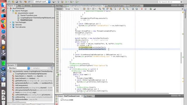Click the red Start Macro Recording icon
The height and width of the screenshot is (105, 187).
142,9
